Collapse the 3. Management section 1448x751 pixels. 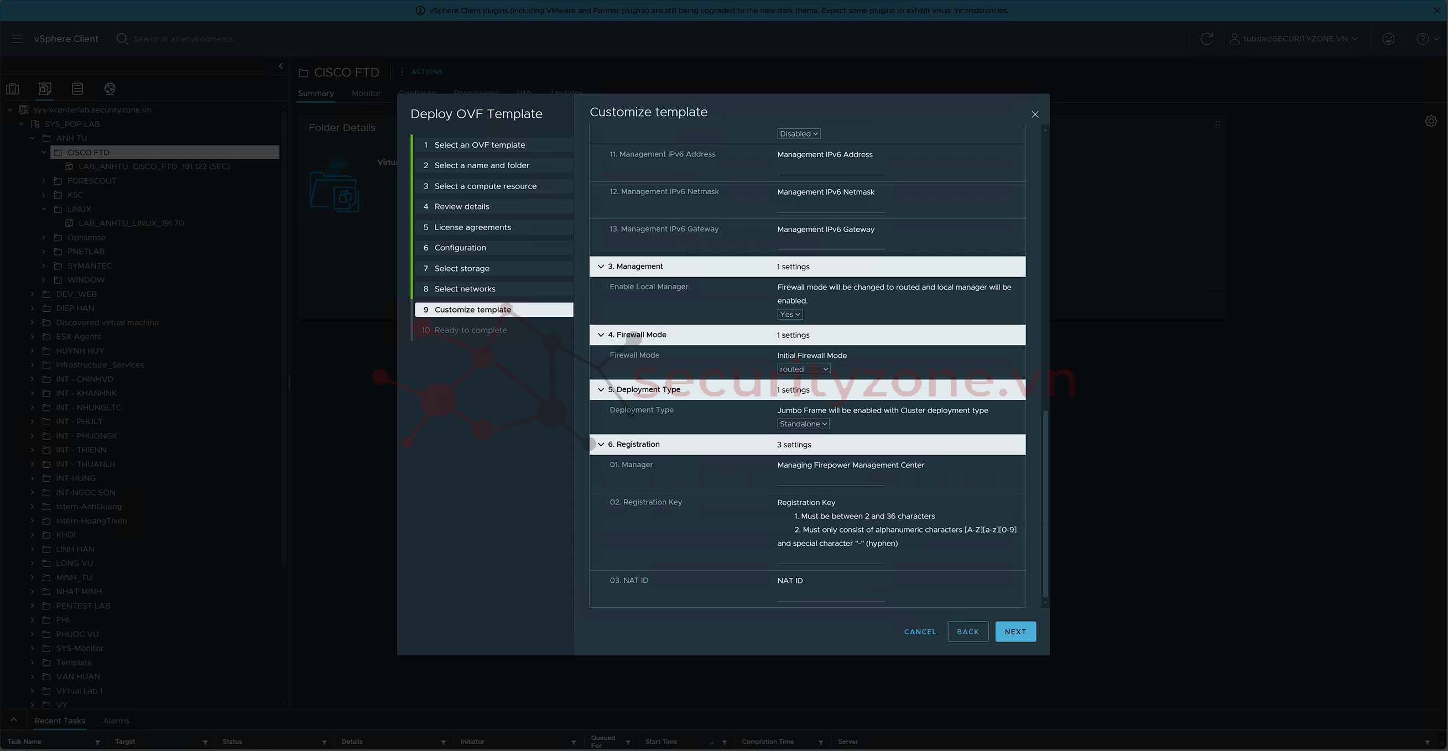(601, 267)
